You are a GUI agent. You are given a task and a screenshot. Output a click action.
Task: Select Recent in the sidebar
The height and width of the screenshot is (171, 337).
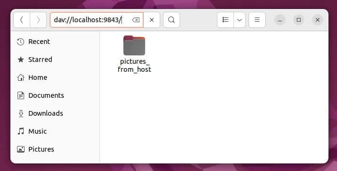coord(55,42)
